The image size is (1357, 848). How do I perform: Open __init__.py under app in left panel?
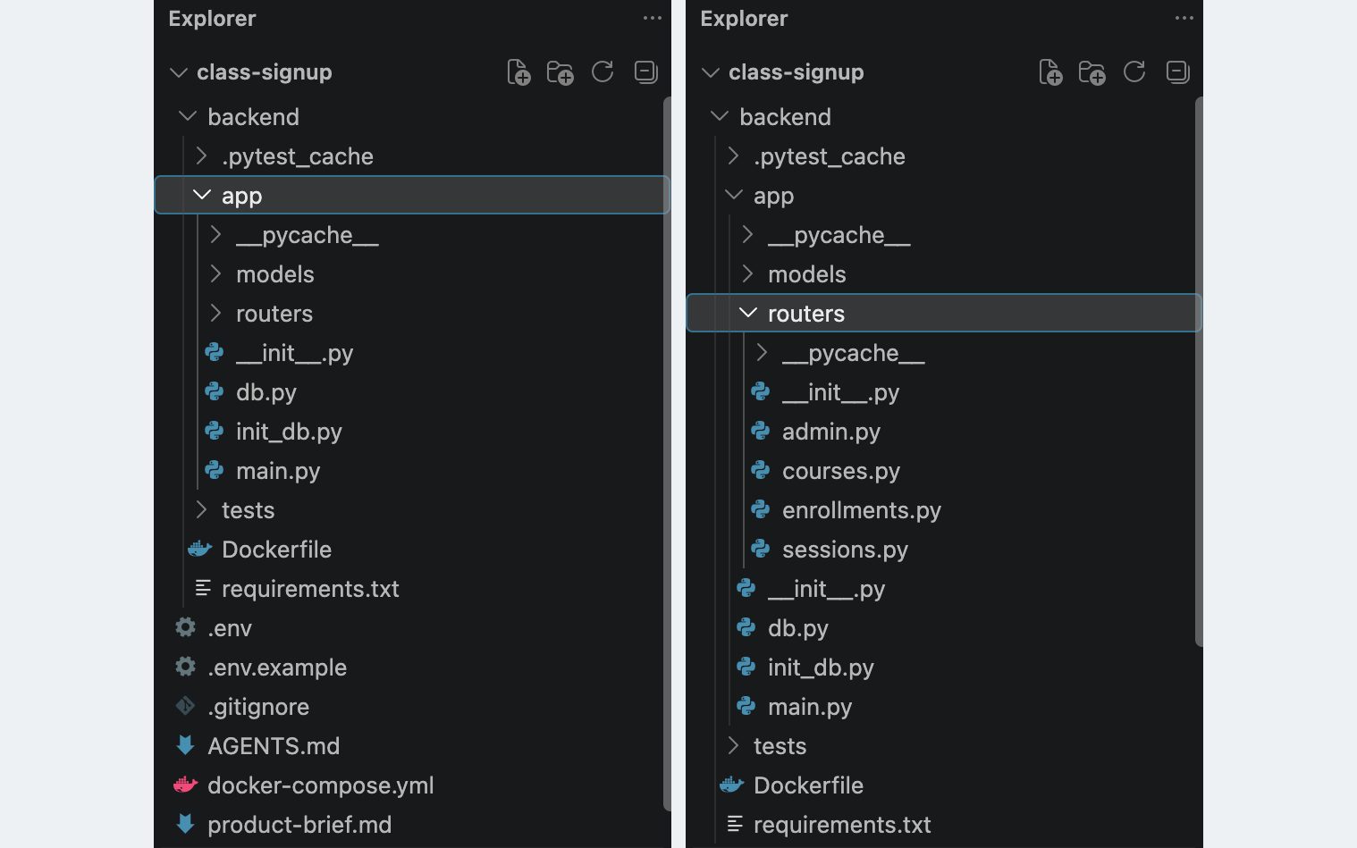pyautogui.click(x=294, y=353)
